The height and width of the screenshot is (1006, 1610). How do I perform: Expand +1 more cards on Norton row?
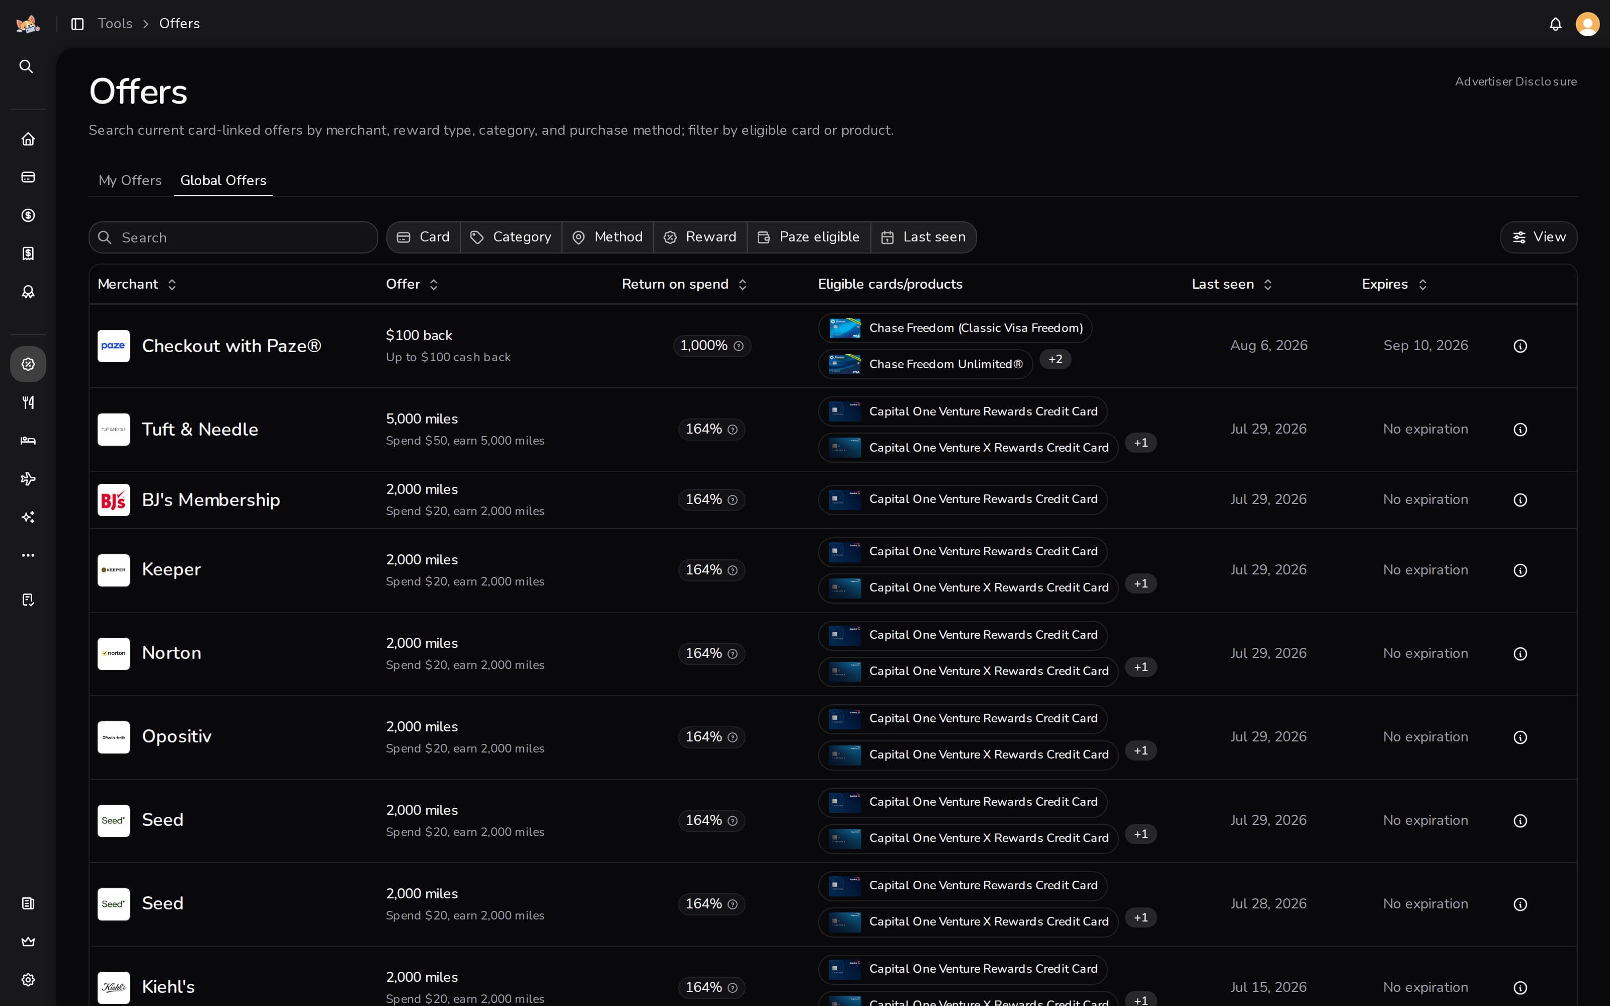(x=1140, y=667)
